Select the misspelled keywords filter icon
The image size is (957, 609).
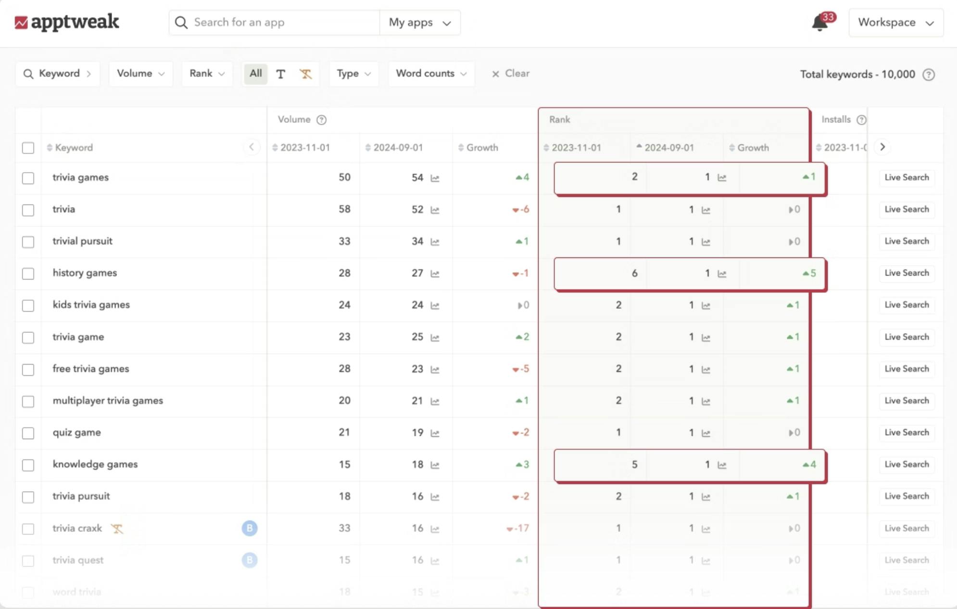[306, 74]
